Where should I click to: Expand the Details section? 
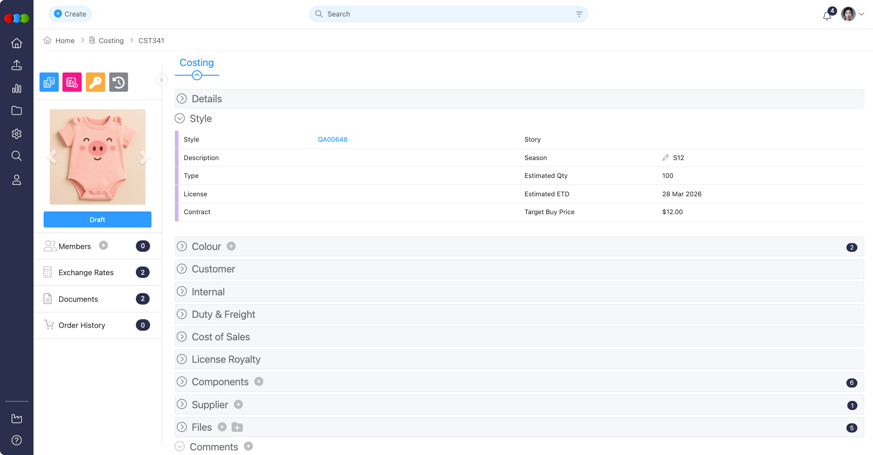[x=182, y=99]
